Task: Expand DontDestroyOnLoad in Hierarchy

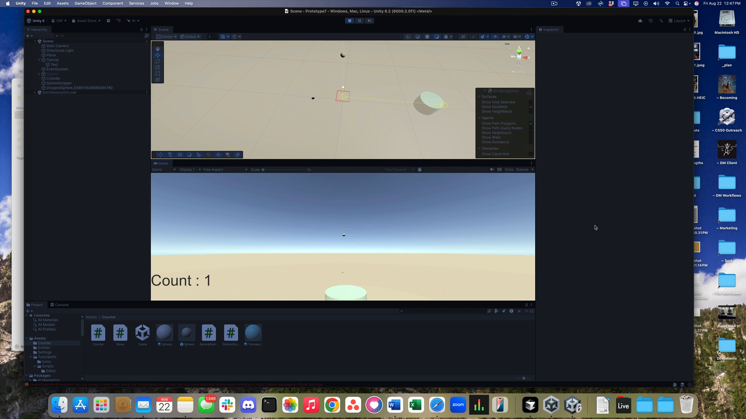Action: click(35, 92)
